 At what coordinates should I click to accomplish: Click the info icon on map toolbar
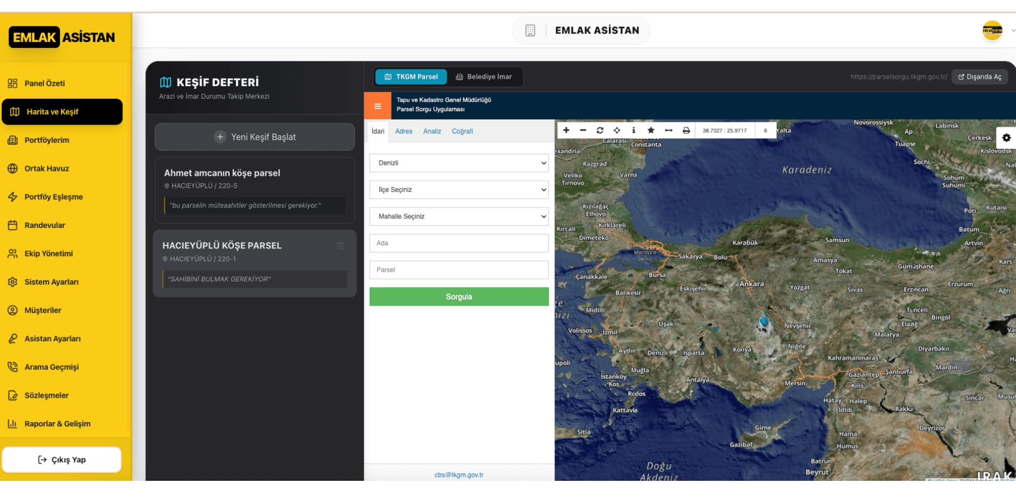point(634,130)
